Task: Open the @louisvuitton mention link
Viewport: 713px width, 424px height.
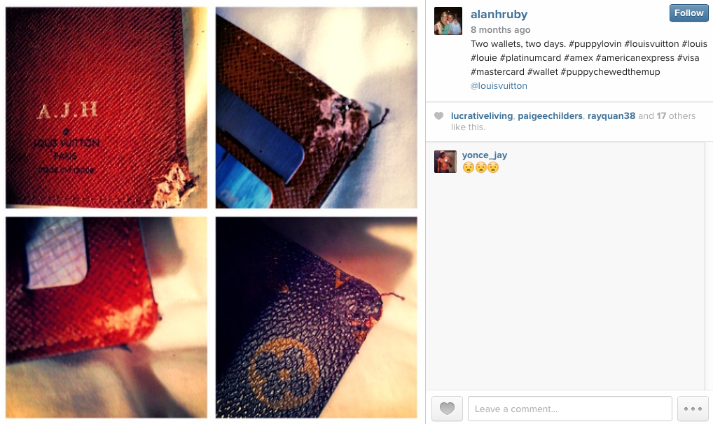Action: (499, 86)
